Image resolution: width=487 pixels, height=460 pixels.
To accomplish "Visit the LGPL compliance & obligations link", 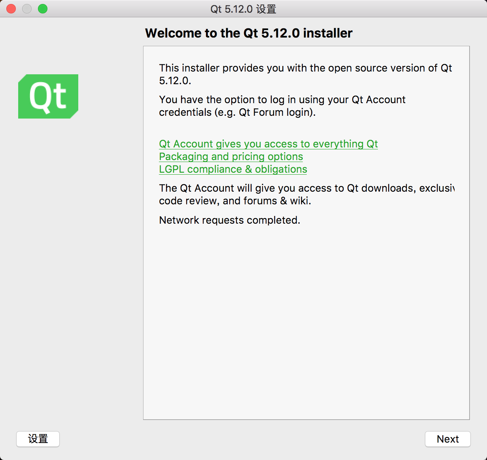I will pos(233,169).
